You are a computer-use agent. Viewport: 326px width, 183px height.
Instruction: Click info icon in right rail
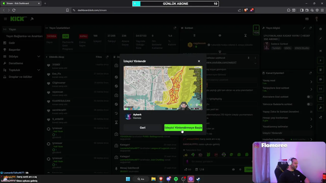(x=320, y=29)
